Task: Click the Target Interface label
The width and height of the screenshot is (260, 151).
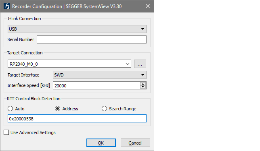Action: pyautogui.click(x=23, y=75)
